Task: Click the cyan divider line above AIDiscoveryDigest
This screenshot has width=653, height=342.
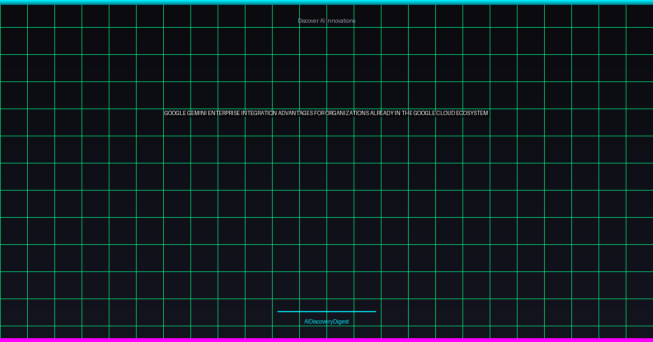Action: tap(326, 312)
